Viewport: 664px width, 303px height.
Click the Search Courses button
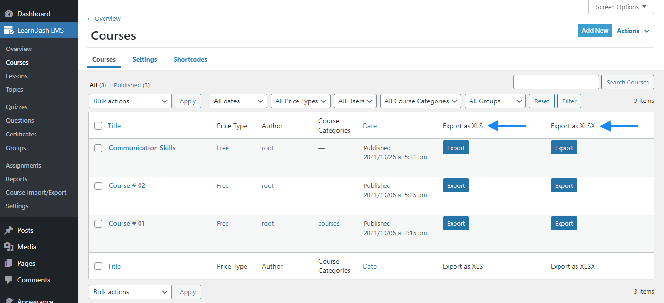tap(628, 82)
